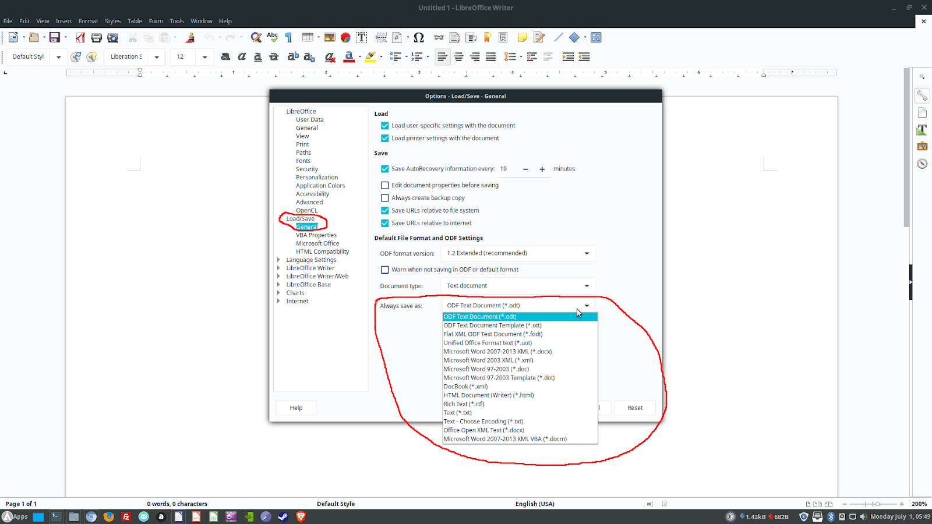Toggle formatting marks display
This screenshot has height=524, width=932.
tap(288, 37)
